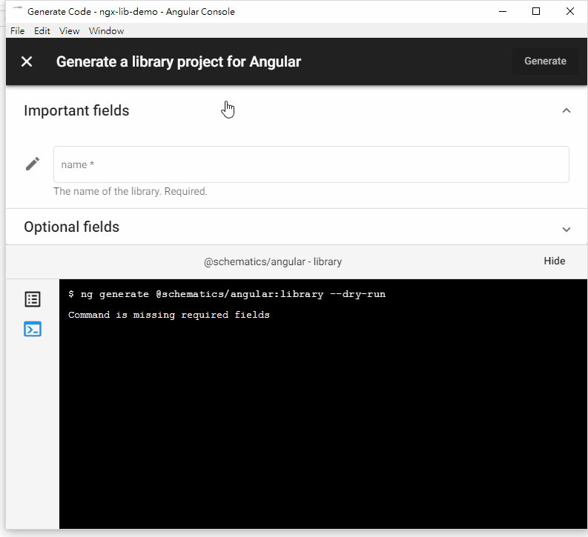Hide the command output panel
Viewport: 588px width, 537px height.
coord(554,261)
